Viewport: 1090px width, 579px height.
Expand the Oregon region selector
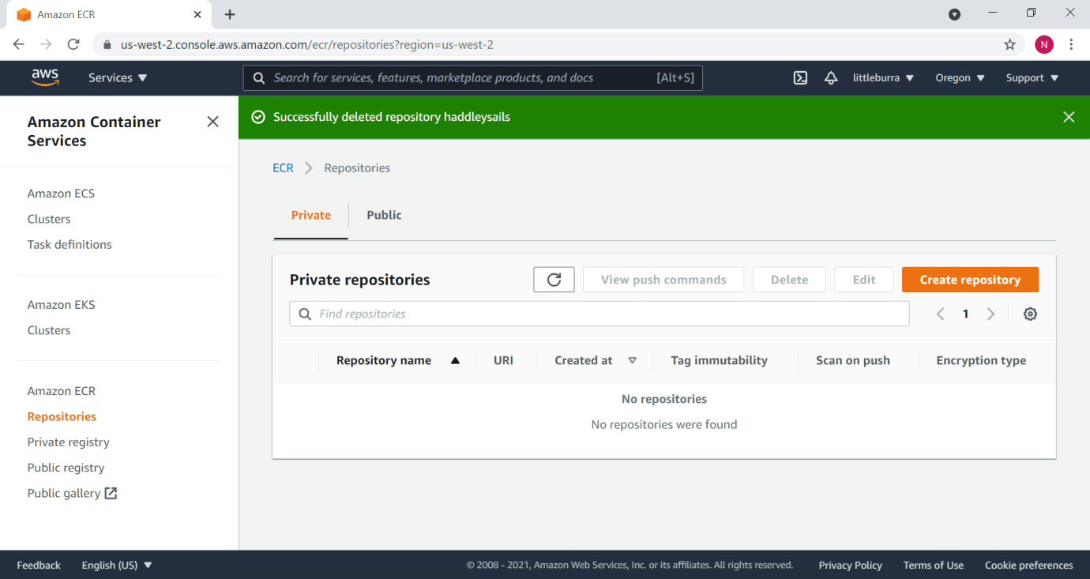tap(960, 78)
